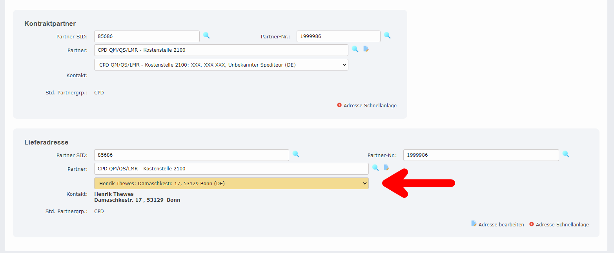Select contact address Damaschkestr. 17, 53129 Bonn
This screenshot has width=614, height=253.
(x=137, y=200)
